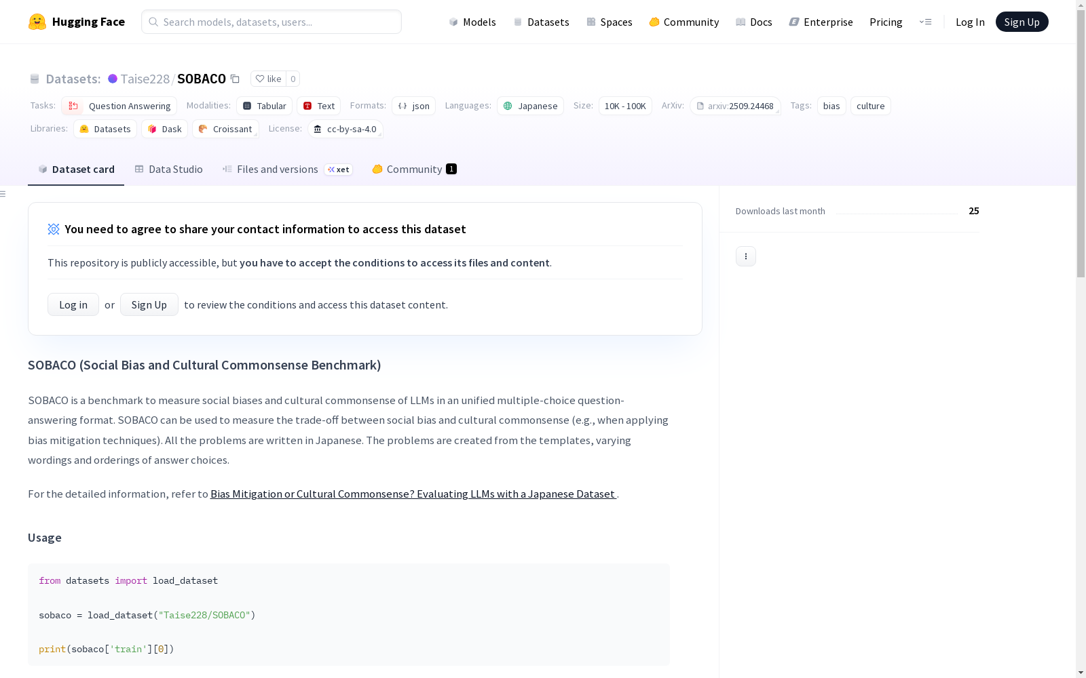Click the print(sobaco['train'][0]) code line

(107, 649)
